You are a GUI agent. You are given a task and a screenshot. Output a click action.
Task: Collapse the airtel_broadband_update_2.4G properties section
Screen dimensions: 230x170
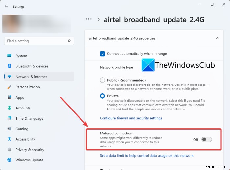point(217,38)
